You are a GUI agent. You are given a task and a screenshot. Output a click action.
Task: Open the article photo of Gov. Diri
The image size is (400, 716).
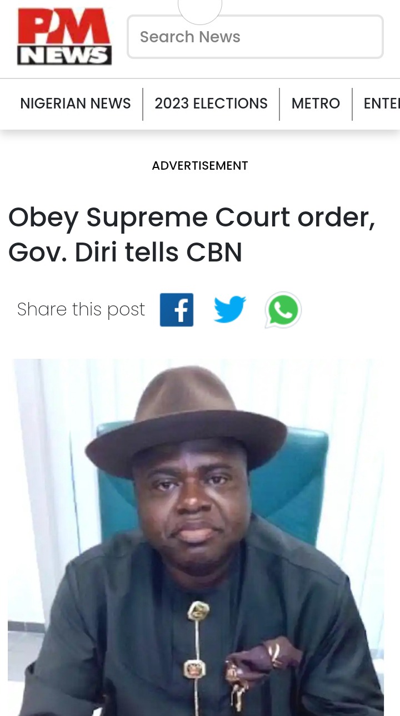196,537
